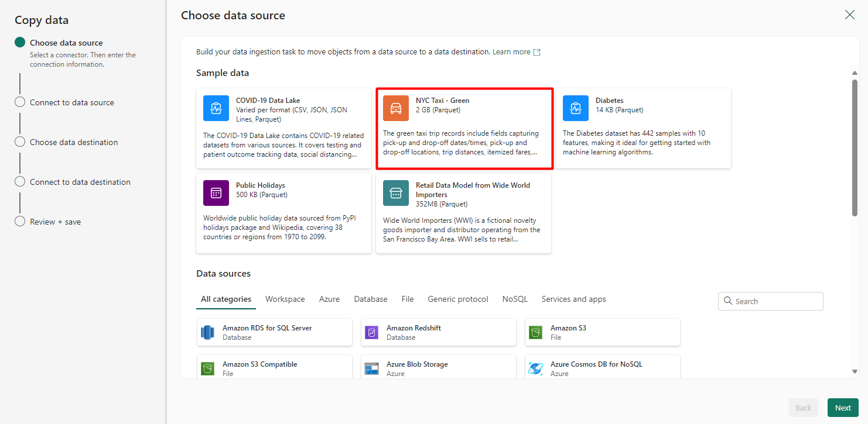Select the COVID-19 Data Lake sample icon
The height and width of the screenshot is (424, 868).
pyautogui.click(x=216, y=108)
